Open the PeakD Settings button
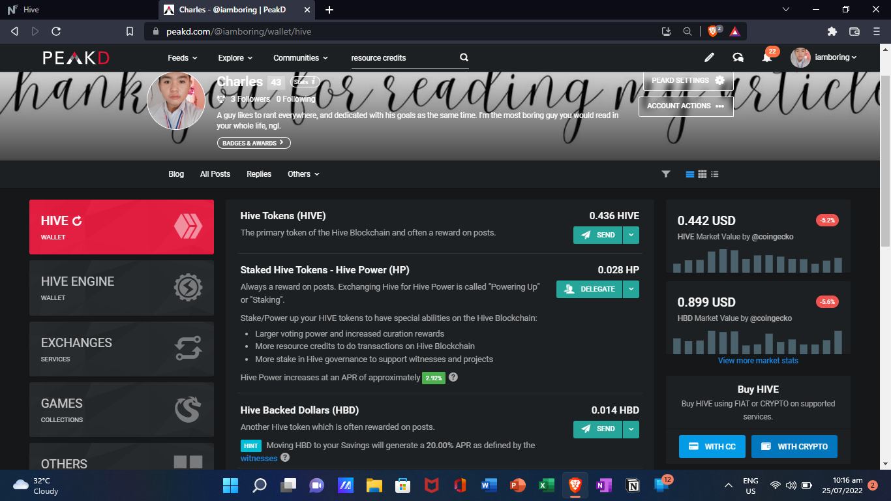The image size is (891, 501). pyautogui.click(x=688, y=80)
